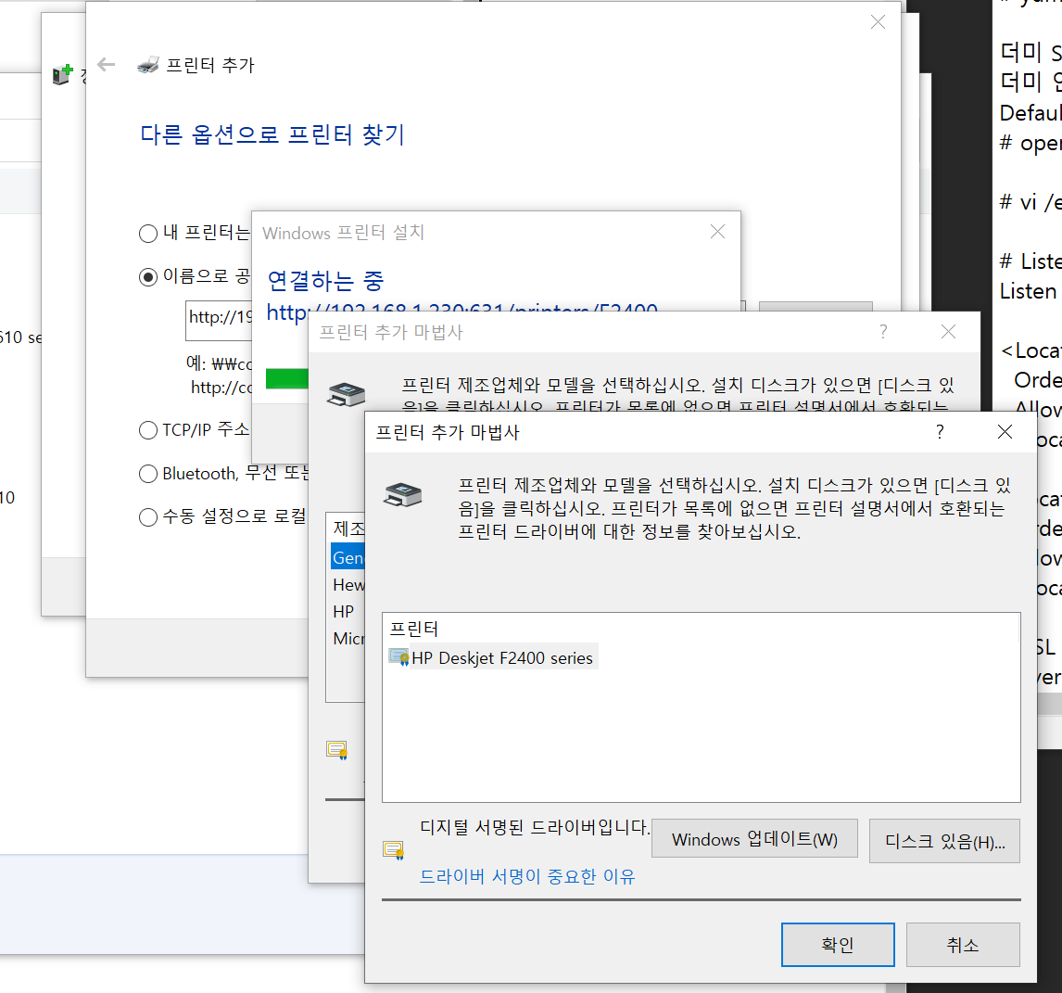Click the help question mark in the front wizard

point(940,432)
